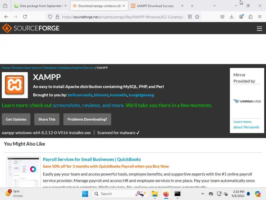Open koswalds profile link
The height and width of the screenshot is (200, 266).
tap(118, 95)
